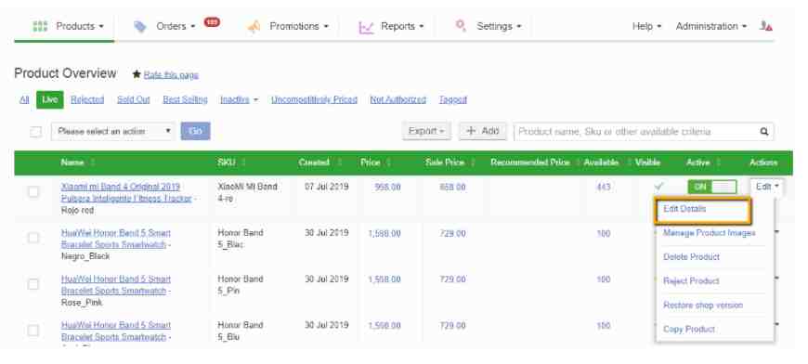The image size is (808, 364).
Task: Click the user account alert icon
Action: [766, 26]
